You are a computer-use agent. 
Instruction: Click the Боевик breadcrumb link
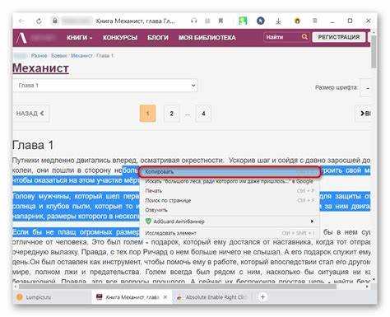coord(59,56)
